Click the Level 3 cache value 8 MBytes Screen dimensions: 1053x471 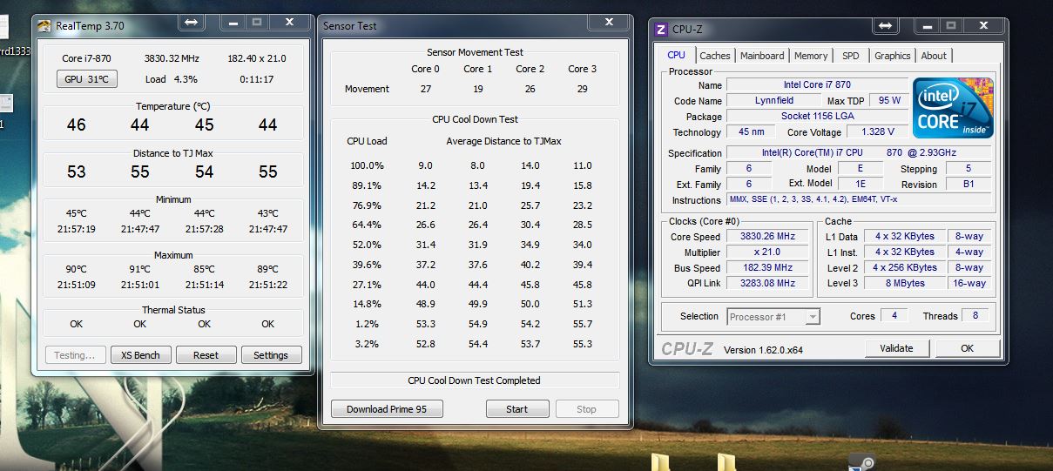coord(905,284)
